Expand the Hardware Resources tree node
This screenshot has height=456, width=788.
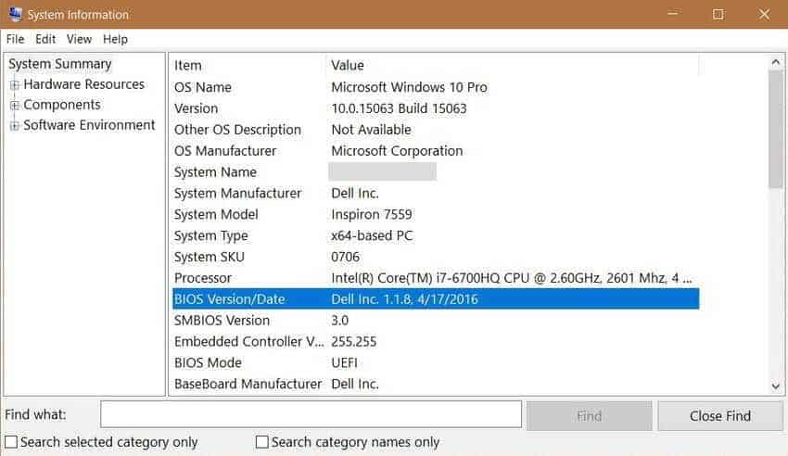pos(15,85)
